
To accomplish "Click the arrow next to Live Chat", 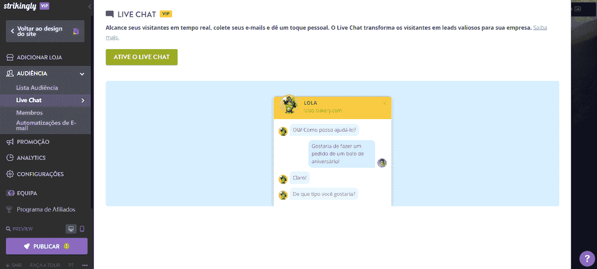I will point(83,100).
